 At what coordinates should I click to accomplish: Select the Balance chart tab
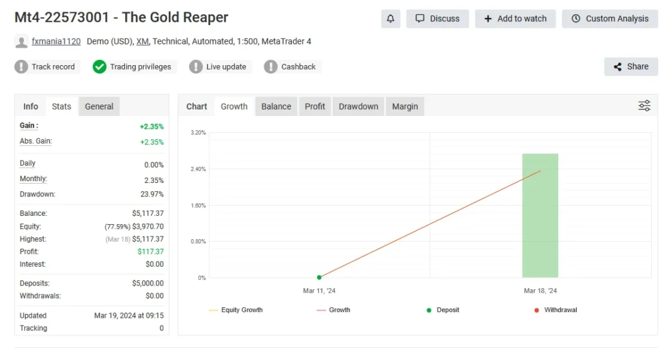276,106
